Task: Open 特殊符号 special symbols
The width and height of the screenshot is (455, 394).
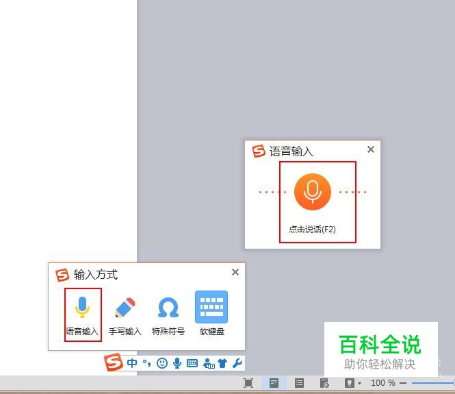Action: pos(168,316)
